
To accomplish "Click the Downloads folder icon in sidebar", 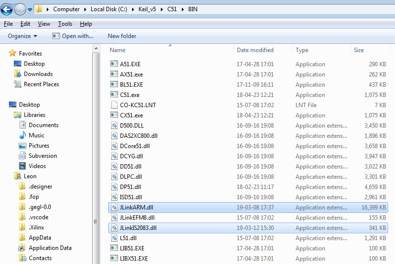I will point(18,74).
